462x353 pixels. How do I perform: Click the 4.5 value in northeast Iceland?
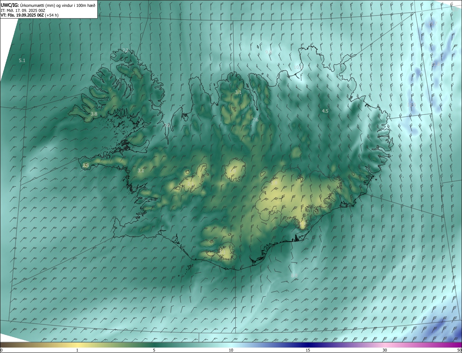coord(325,111)
